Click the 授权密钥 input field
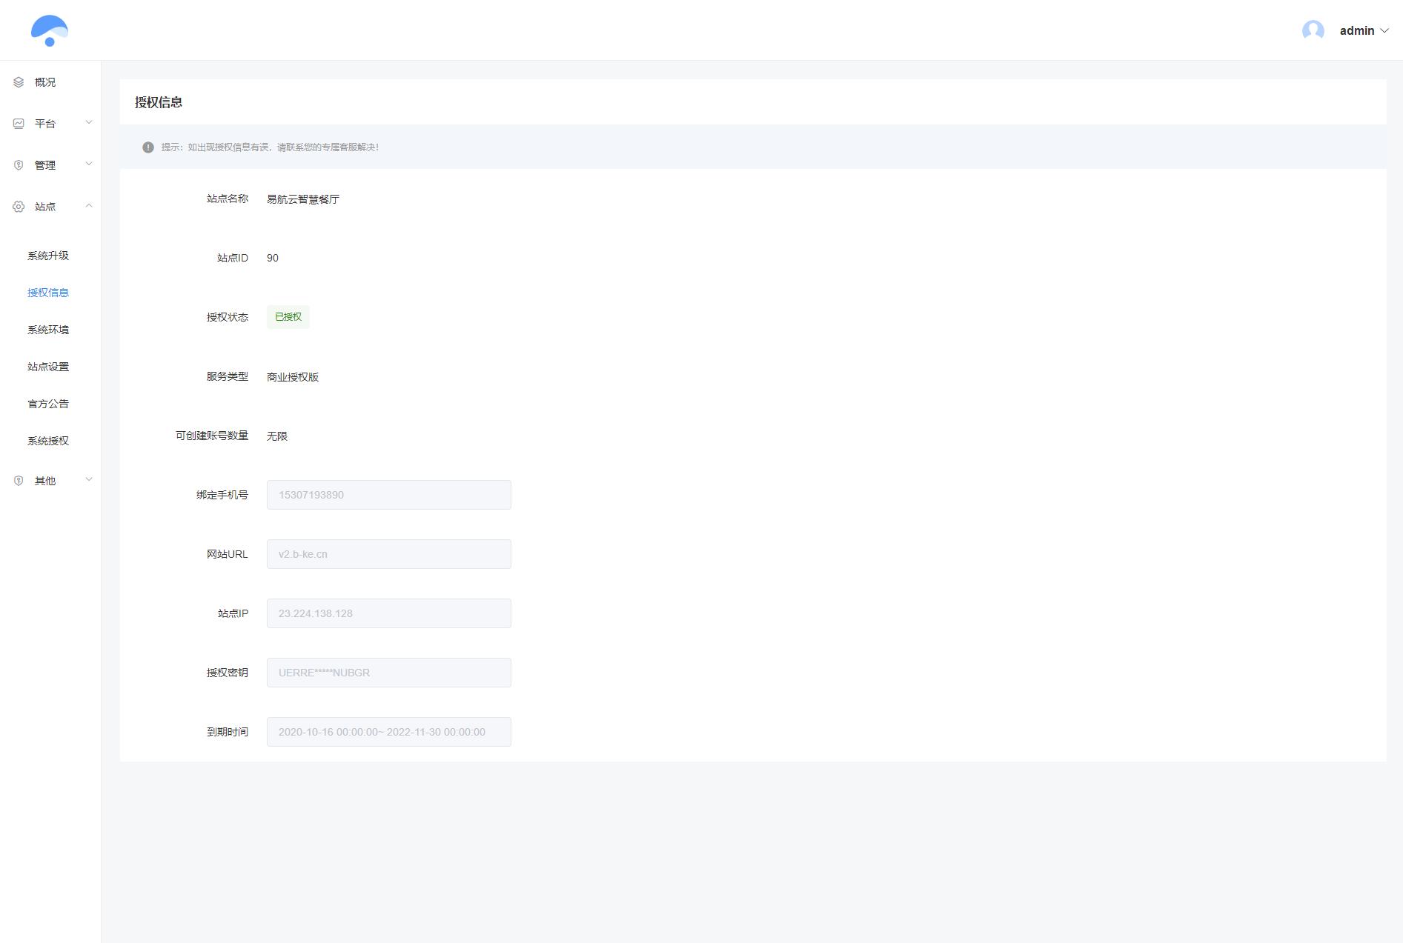1403x943 pixels. 388,673
